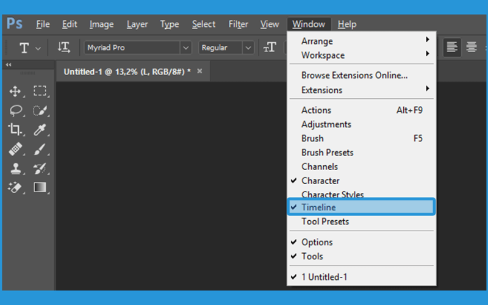
Task: Choose Browse Extensions Online
Action: click(x=361, y=75)
